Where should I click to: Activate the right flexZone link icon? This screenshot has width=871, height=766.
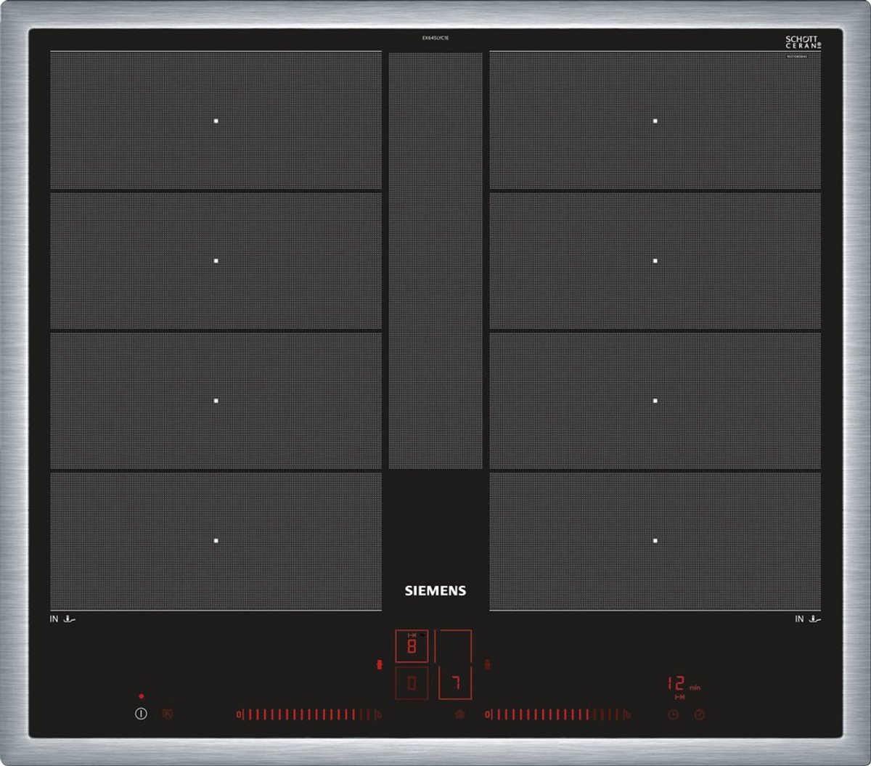click(x=488, y=664)
